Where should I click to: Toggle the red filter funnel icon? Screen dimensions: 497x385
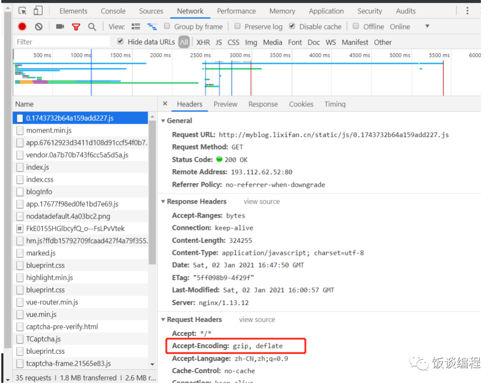pyautogui.click(x=76, y=27)
